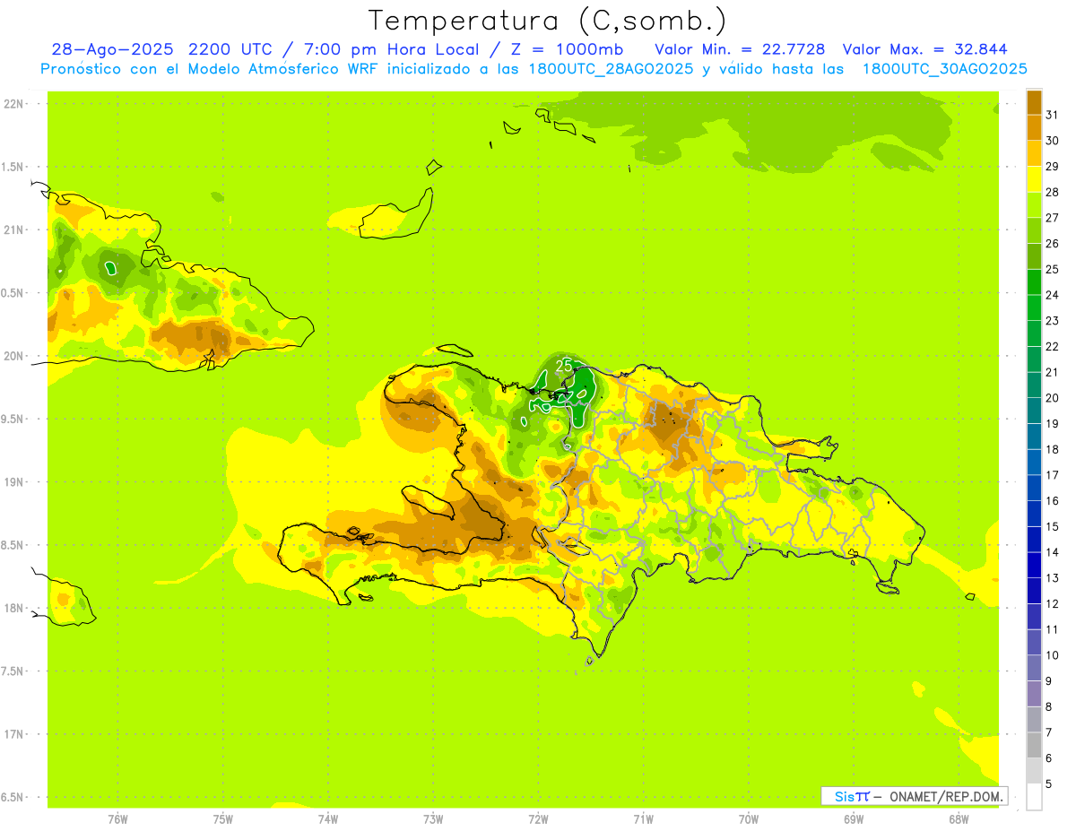The height and width of the screenshot is (831, 1076).
Task: Click the '69W' longitude label
Action: [x=854, y=818]
